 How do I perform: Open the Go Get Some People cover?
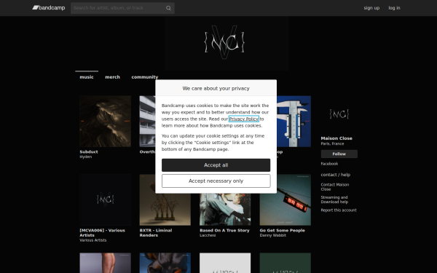pos(285,199)
